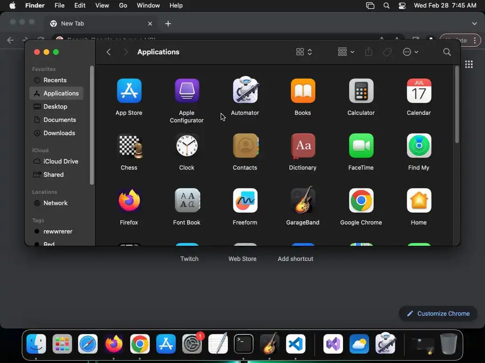
Task: Select Applications in Finder sidebar
Action: (x=57, y=93)
